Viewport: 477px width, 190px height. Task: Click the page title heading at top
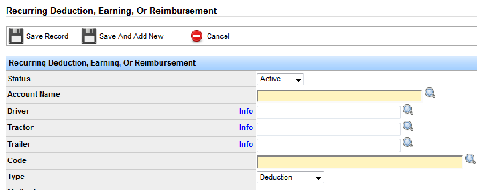[111, 11]
